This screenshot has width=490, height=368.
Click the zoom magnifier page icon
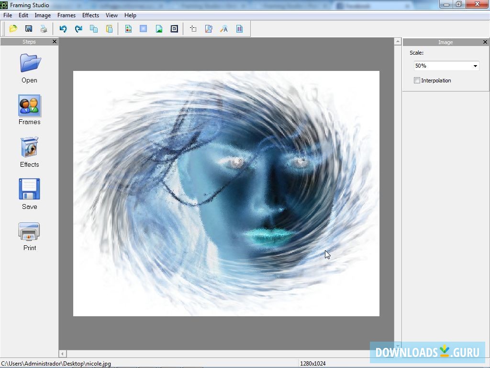tap(209, 29)
